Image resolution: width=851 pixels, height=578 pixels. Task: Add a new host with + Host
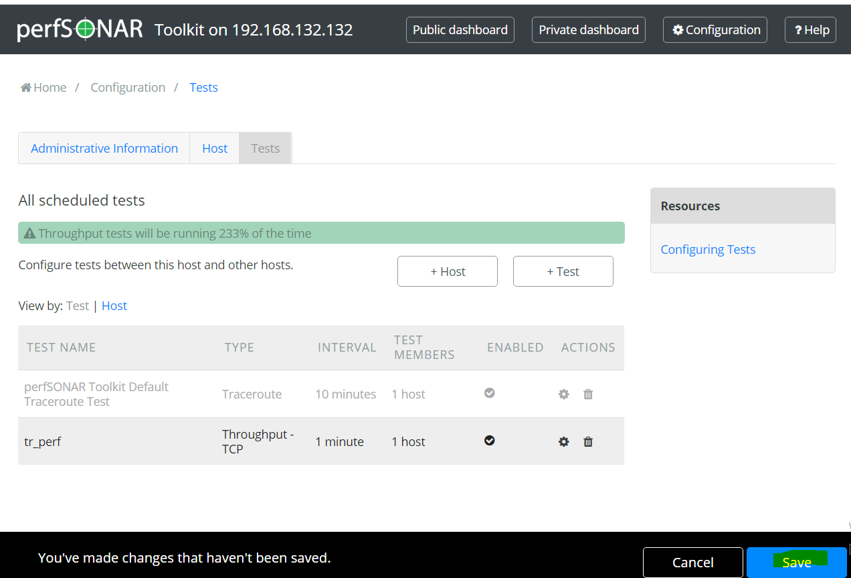[448, 271]
